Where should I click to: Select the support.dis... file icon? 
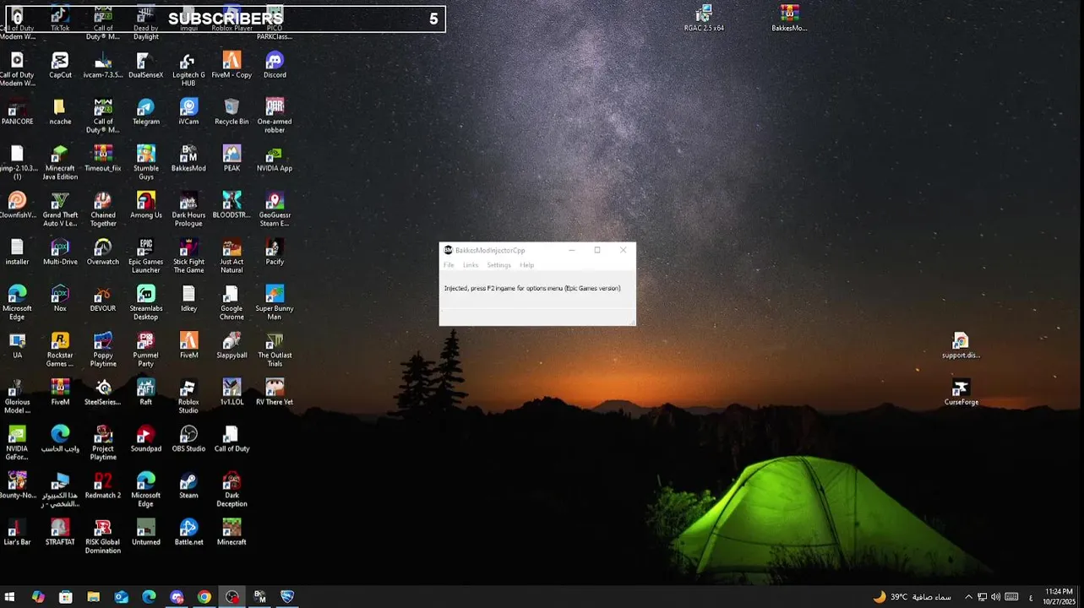pyautogui.click(x=961, y=346)
